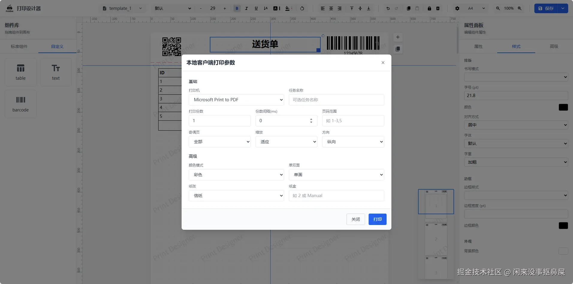The width and height of the screenshot is (573, 284).
Task: Expand the save button dropdown arrow
Action: click(563, 8)
